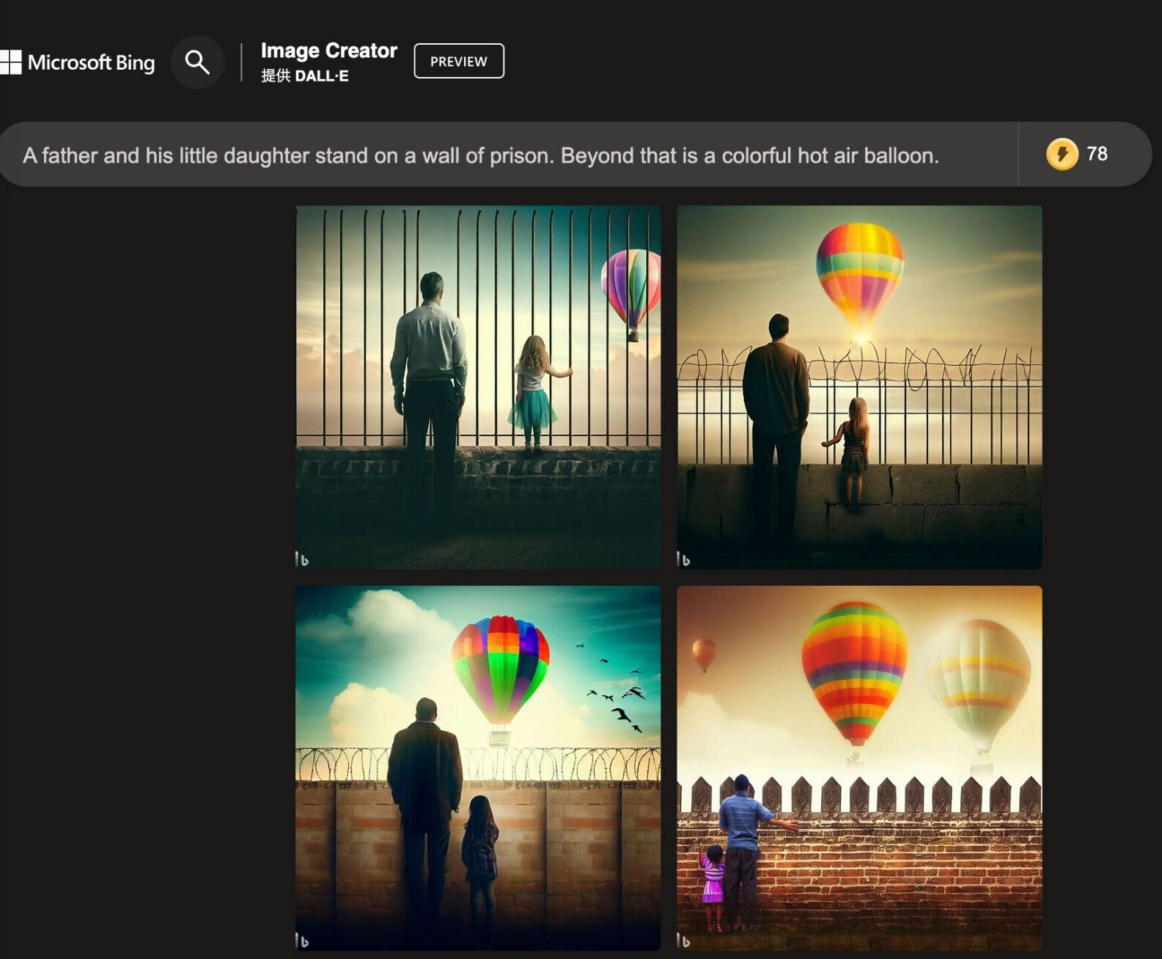Screen dimensions: 1162x959
Task: Click the boost count 78
Action: tap(1097, 154)
